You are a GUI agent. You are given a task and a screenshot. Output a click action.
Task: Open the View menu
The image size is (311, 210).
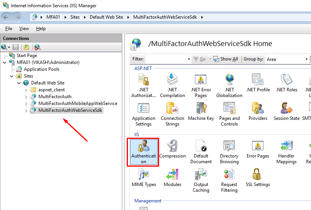pos(24,29)
